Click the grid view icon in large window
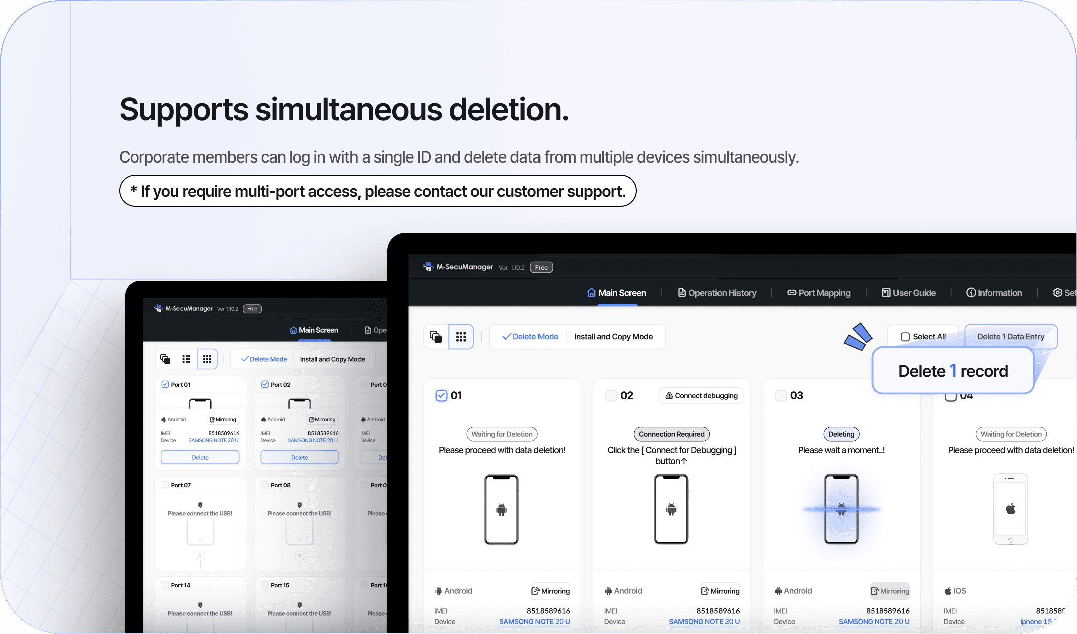 point(461,337)
